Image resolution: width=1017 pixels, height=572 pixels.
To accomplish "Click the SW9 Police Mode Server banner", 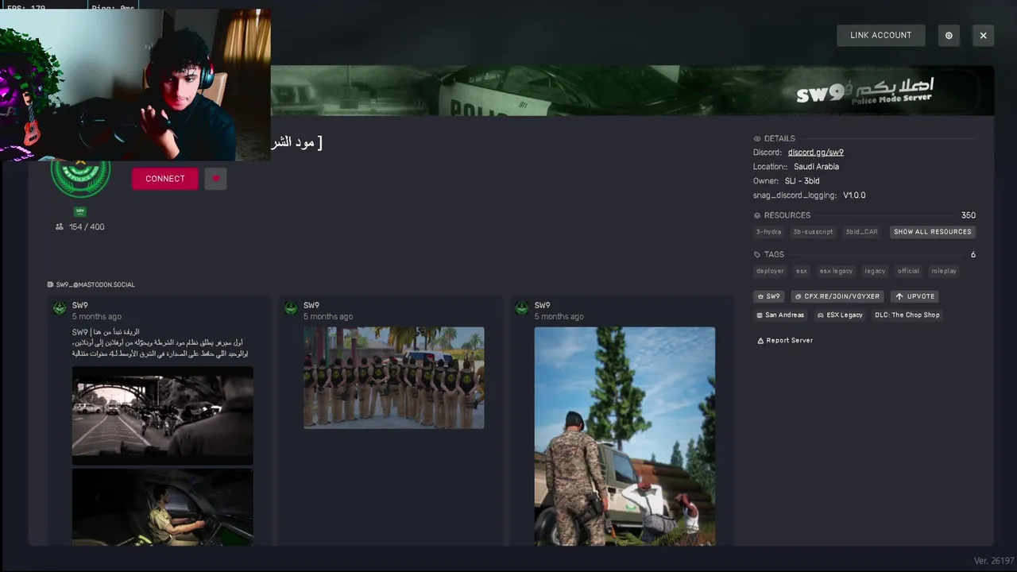I will click(x=632, y=91).
